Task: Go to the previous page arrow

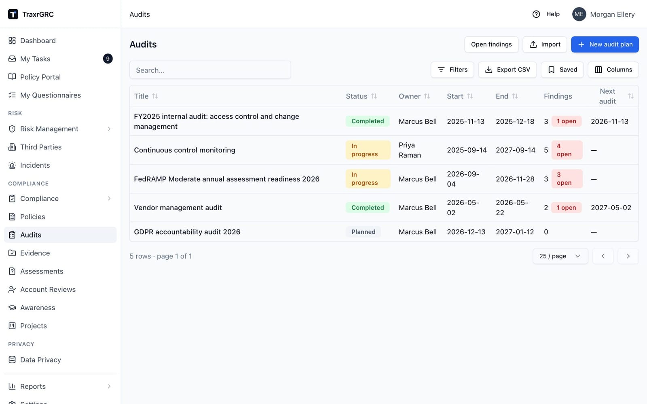Action: [603, 256]
